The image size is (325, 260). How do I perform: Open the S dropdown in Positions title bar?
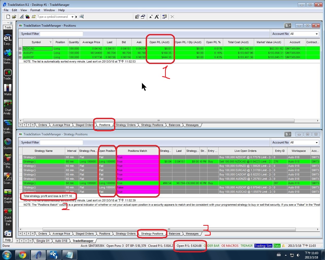288,26
